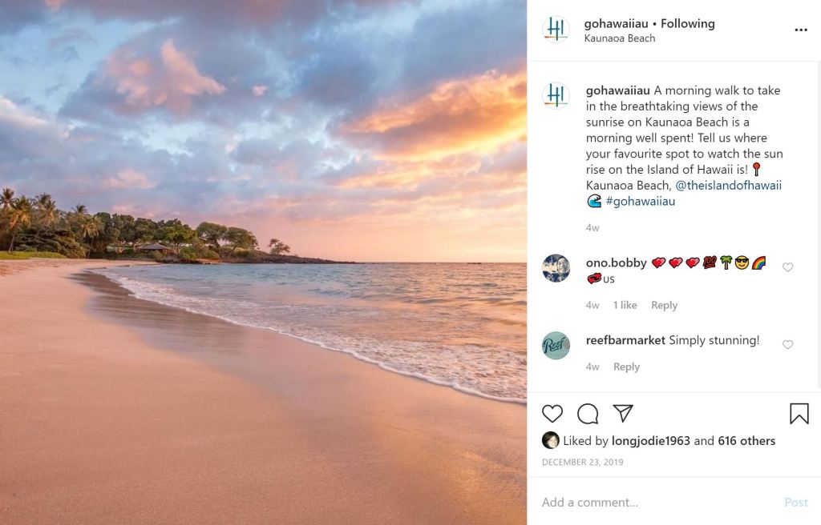Share the post via paper plane icon
The width and height of the screenshot is (821, 525).
pyautogui.click(x=623, y=413)
